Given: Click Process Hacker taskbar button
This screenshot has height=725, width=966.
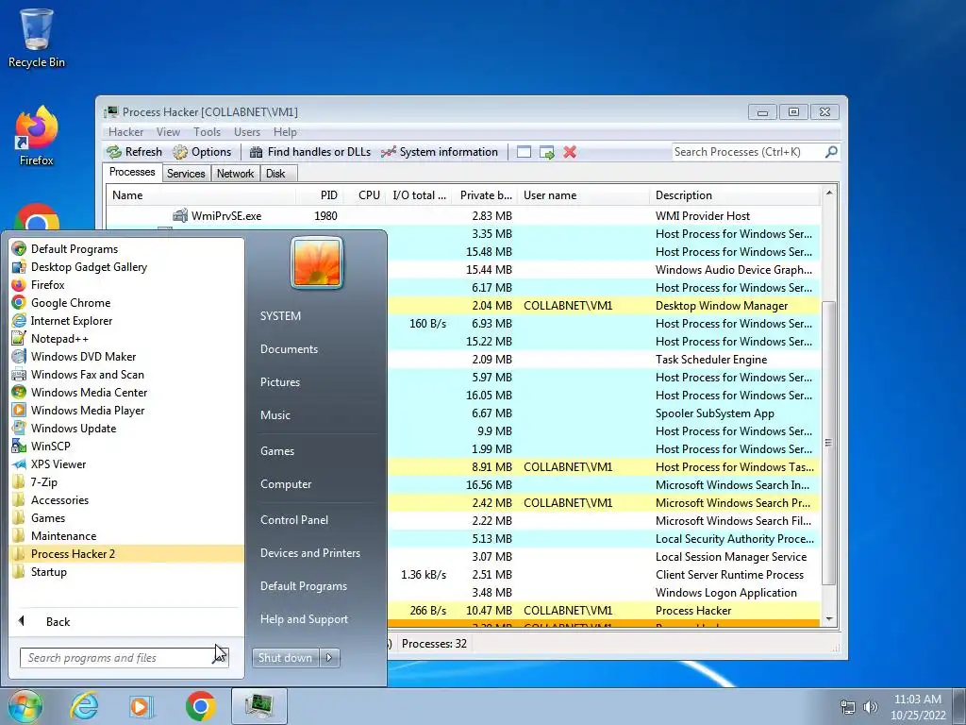Looking at the screenshot, I should (259, 706).
